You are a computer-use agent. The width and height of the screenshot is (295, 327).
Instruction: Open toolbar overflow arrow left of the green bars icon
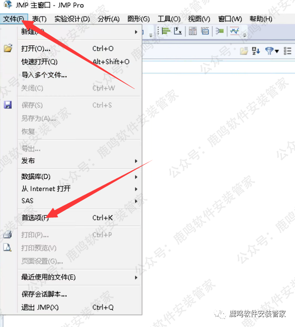click(151, 35)
